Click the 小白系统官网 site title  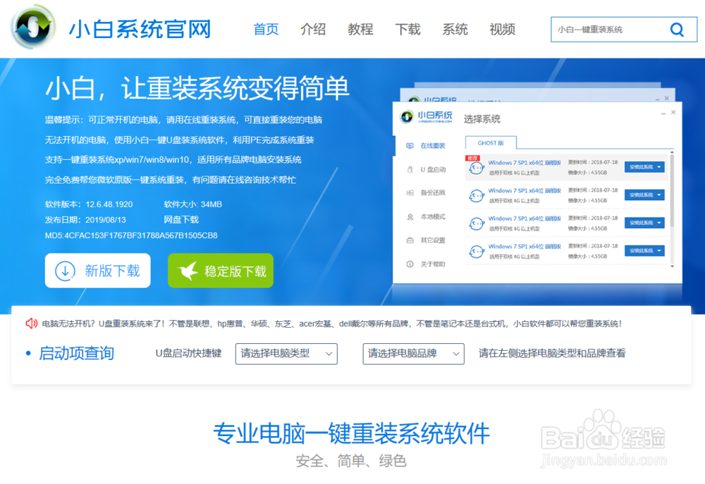coord(140,30)
